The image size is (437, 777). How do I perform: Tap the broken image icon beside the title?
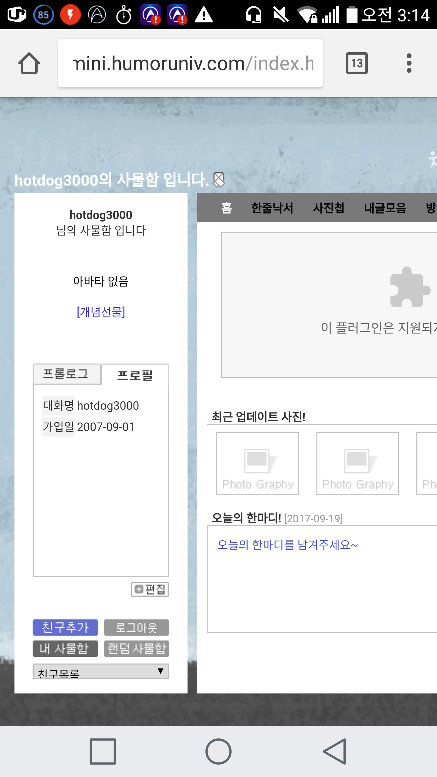coord(219,180)
